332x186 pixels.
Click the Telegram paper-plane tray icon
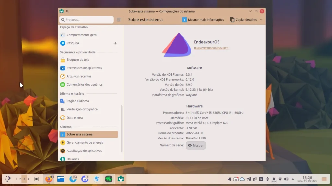(249, 179)
